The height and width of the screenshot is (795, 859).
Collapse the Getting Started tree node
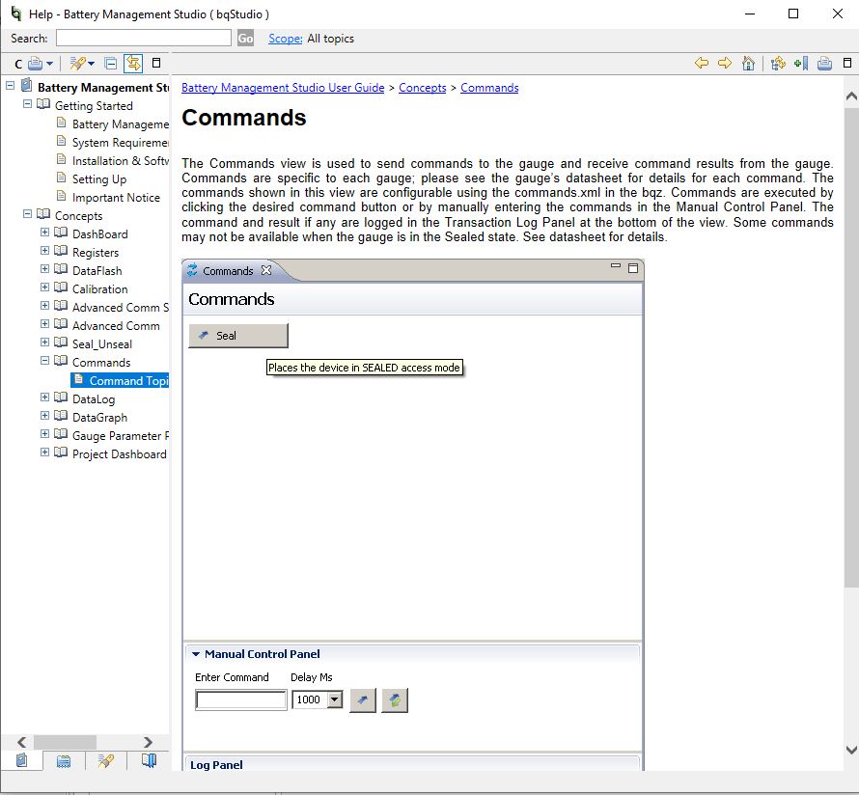[27, 104]
